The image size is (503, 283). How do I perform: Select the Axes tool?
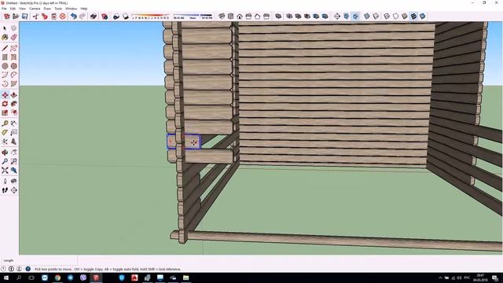point(5,141)
